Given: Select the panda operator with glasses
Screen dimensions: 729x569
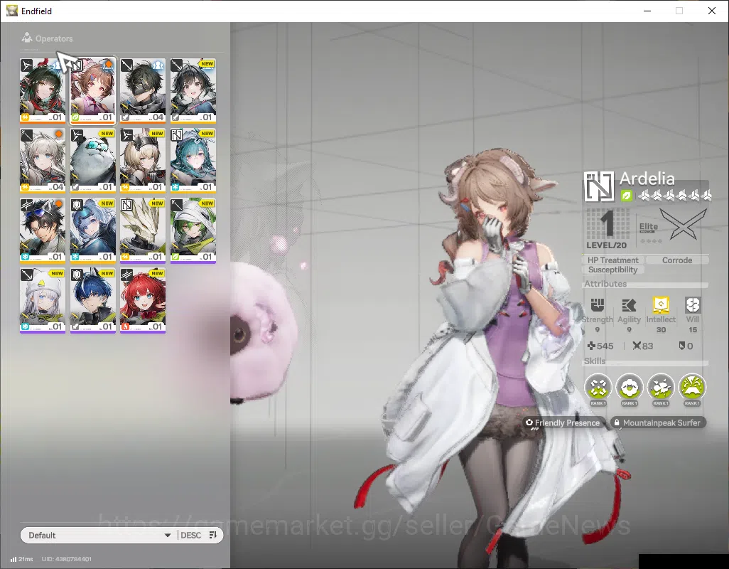Looking at the screenshot, I should (x=93, y=160).
